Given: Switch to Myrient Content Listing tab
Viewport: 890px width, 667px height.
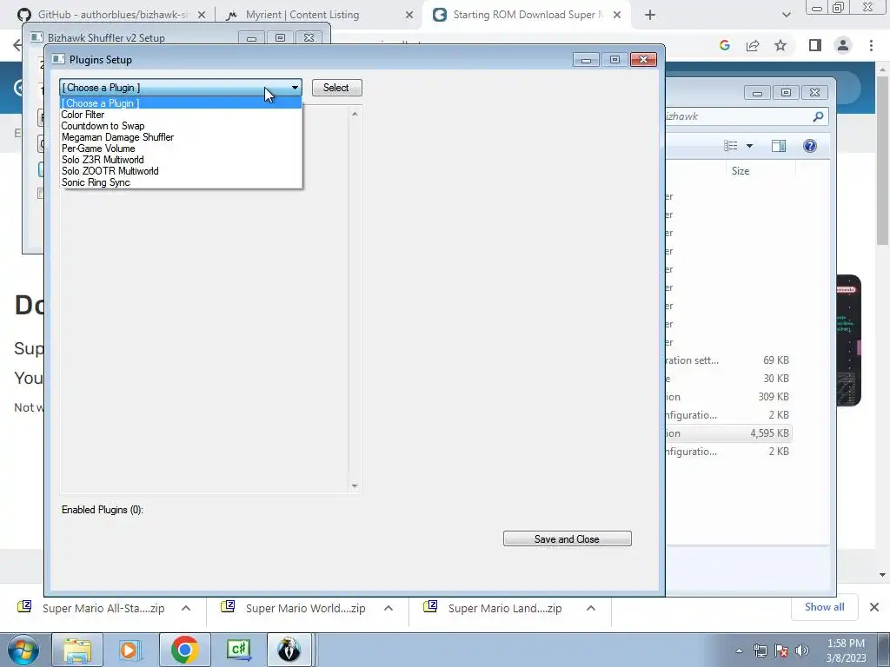Looking at the screenshot, I should point(318,15).
